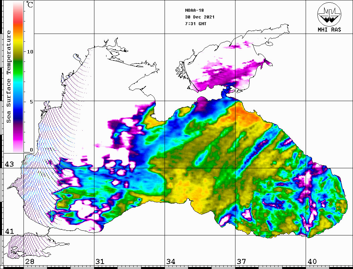Click longitude label '40'
This screenshot has width=353, height=269.
pyautogui.click(x=312, y=261)
